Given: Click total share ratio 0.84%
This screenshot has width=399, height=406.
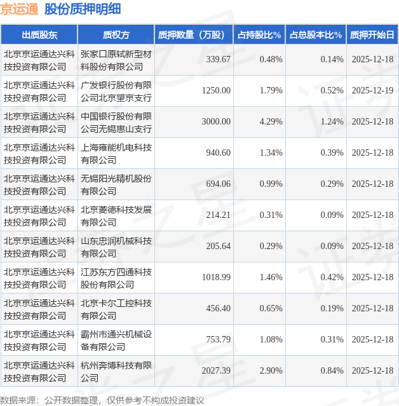Looking at the screenshot, I should 332,370.
